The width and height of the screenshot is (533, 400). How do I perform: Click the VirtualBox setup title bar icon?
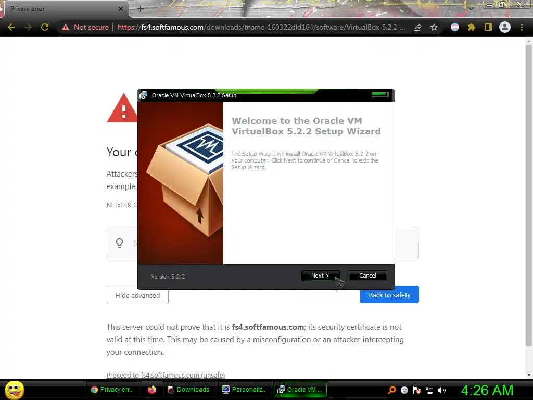tap(143, 95)
